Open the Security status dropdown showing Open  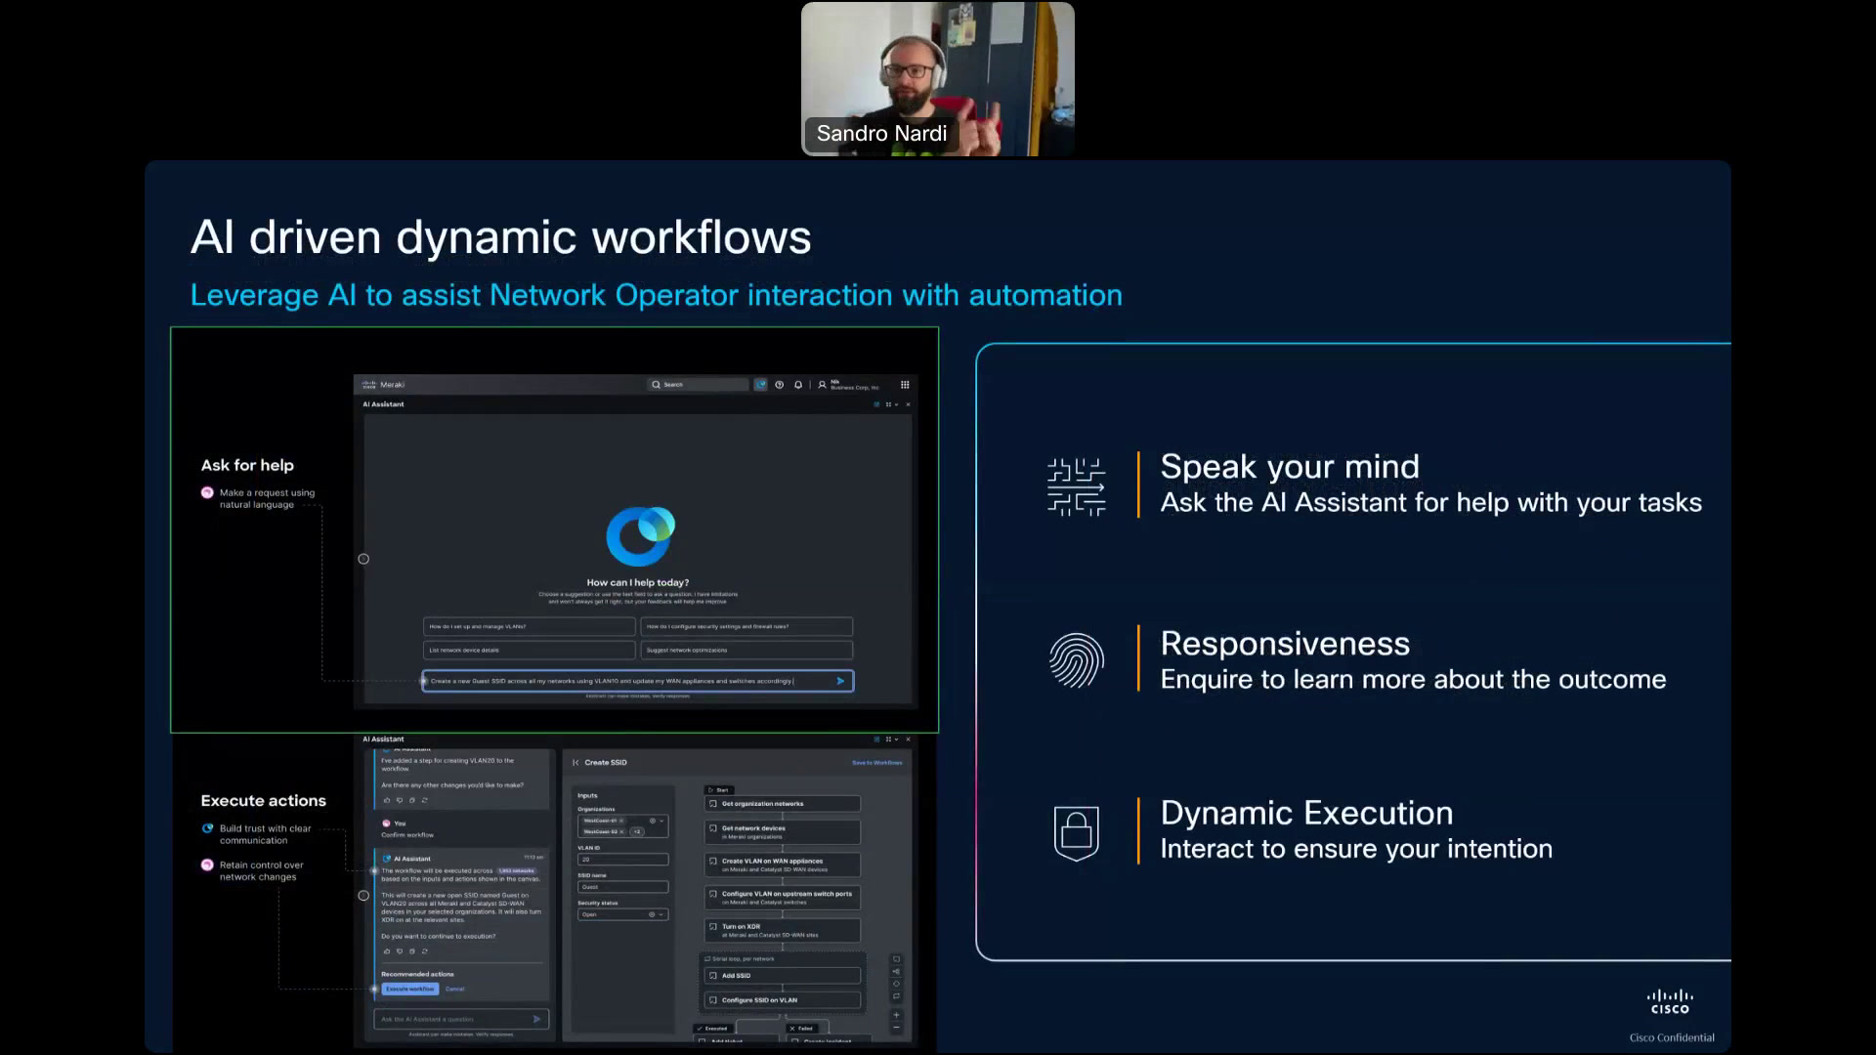tap(623, 914)
